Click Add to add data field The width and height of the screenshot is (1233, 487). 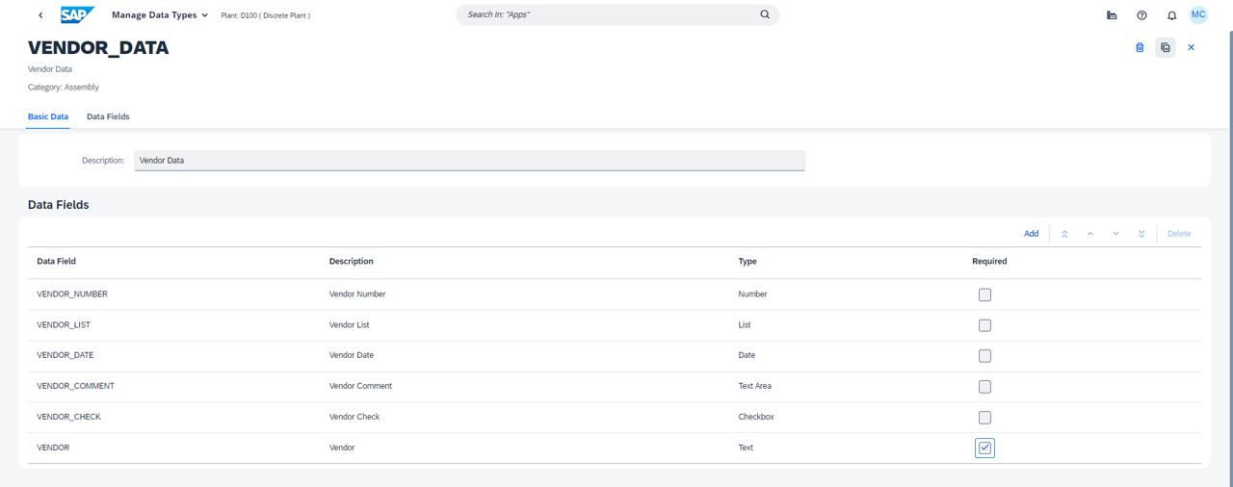pos(1031,234)
